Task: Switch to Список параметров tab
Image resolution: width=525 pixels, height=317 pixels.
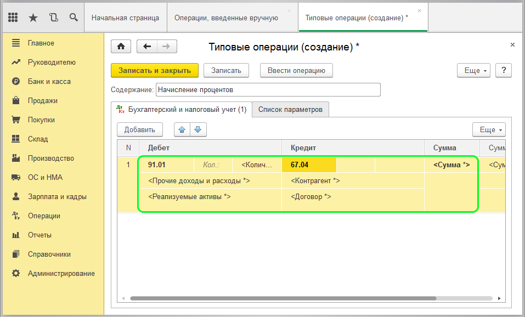Action: (x=290, y=110)
